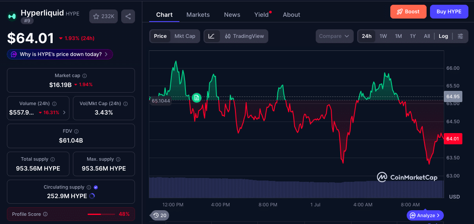
Task: Click the Buy HYPE button
Action: (x=449, y=12)
